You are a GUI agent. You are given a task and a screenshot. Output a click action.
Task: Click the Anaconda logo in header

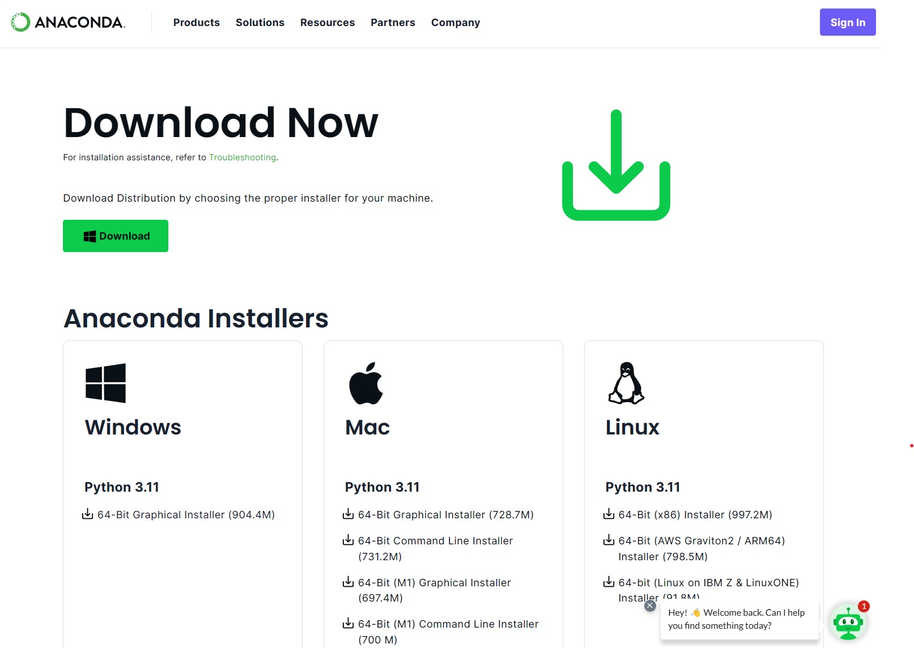click(68, 22)
